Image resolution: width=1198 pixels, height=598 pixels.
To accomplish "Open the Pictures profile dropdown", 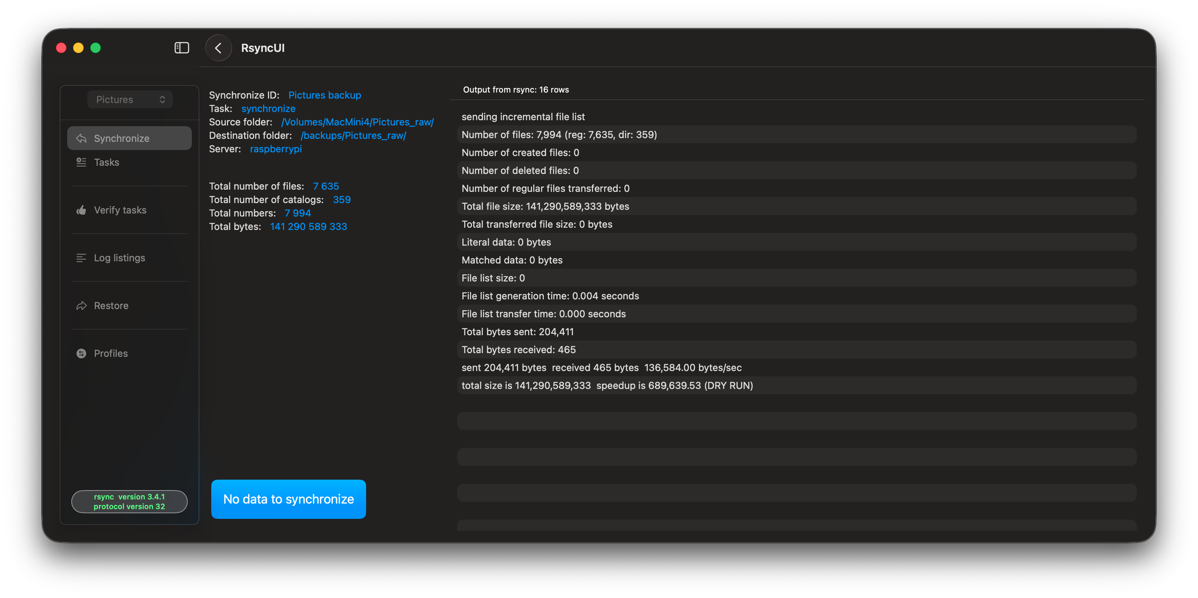I will [130, 100].
